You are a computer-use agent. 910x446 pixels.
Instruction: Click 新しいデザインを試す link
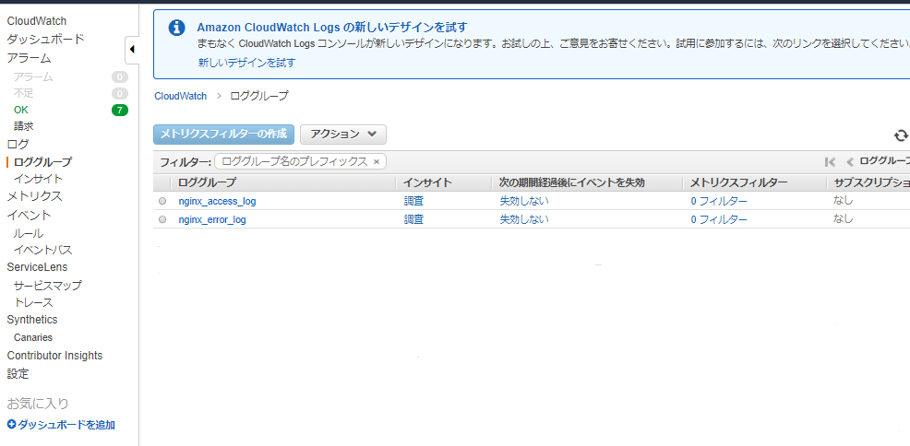[246, 63]
